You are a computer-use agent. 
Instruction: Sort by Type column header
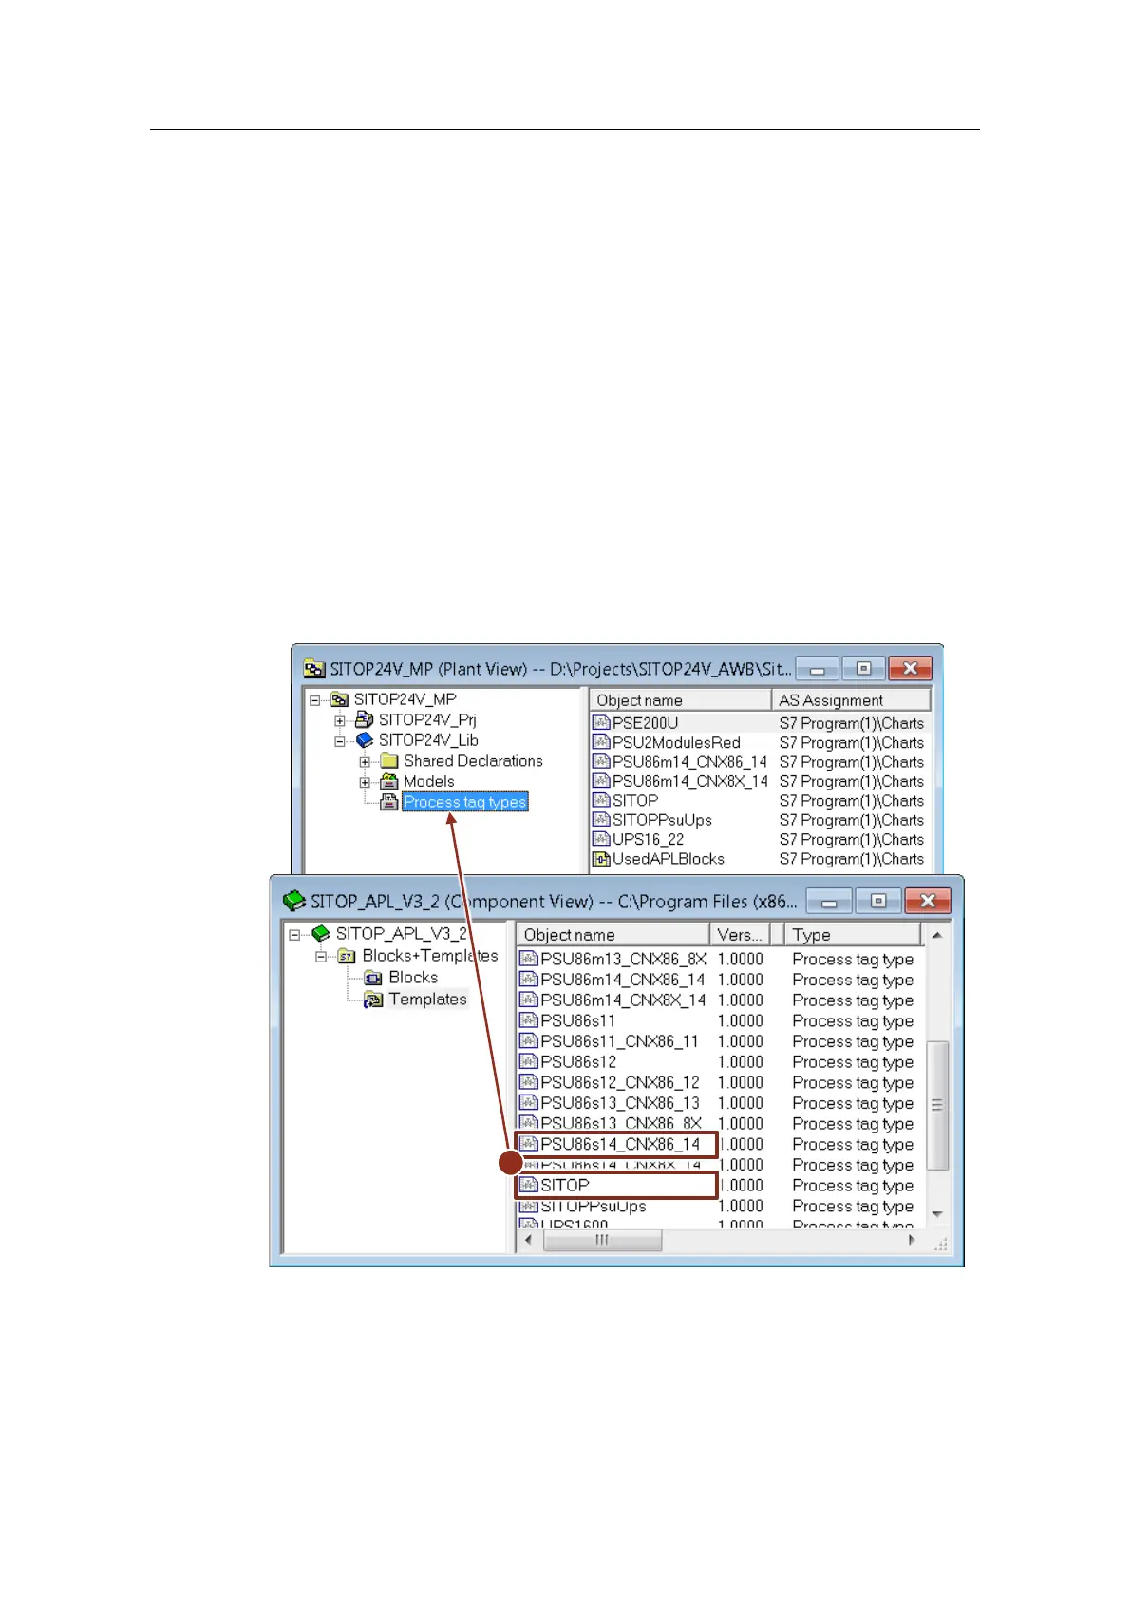(x=852, y=935)
